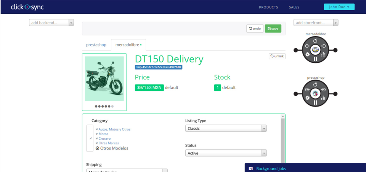This screenshot has width=366, height=172.
Task: Click the prestashop dial statistics bars icon
Action: click(x=323, y=98)
